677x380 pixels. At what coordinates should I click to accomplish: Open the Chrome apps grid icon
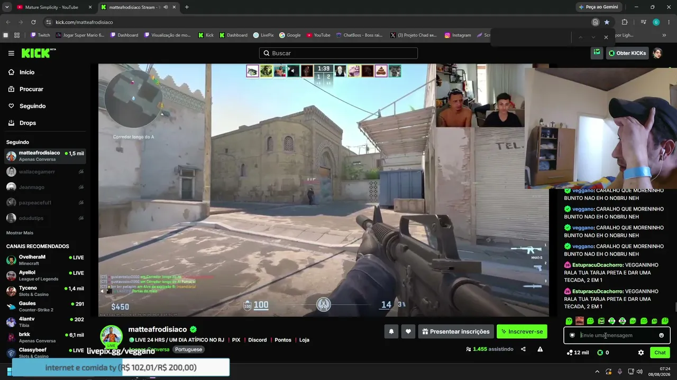[17, 35]
